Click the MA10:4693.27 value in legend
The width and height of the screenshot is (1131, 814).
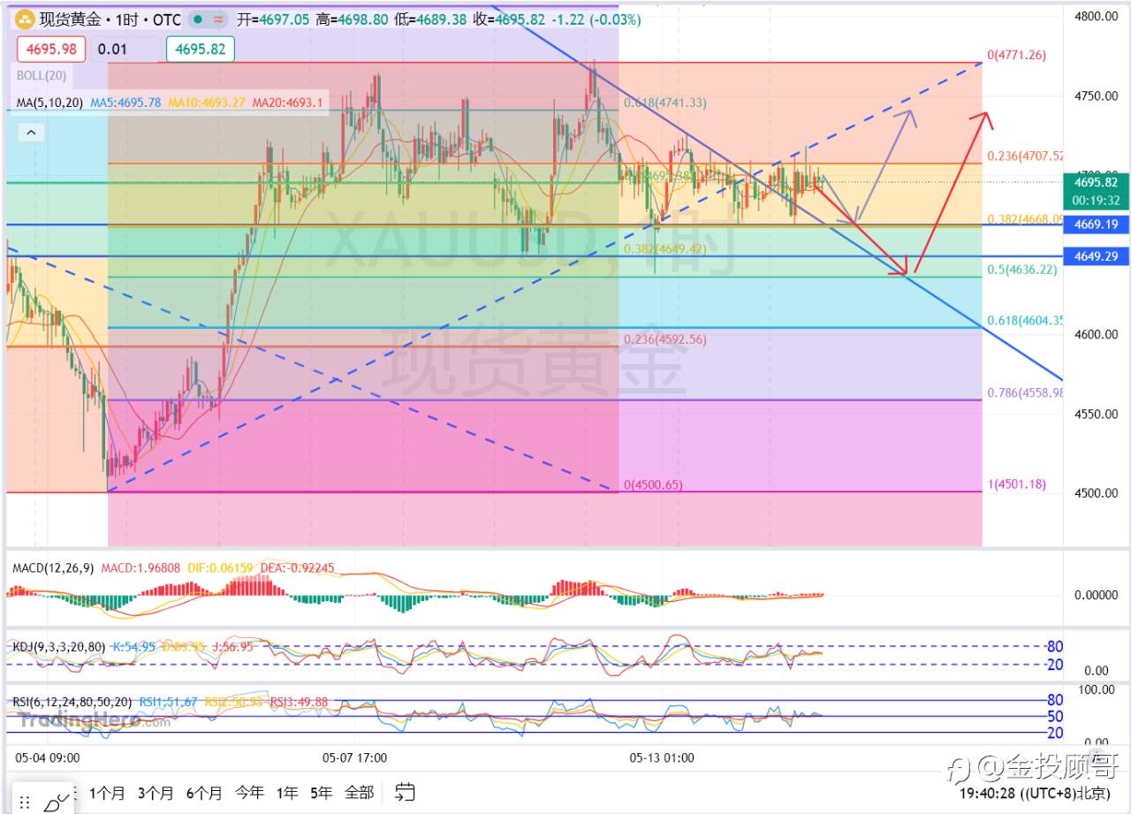pyautogui.click(x=207, y=103)
